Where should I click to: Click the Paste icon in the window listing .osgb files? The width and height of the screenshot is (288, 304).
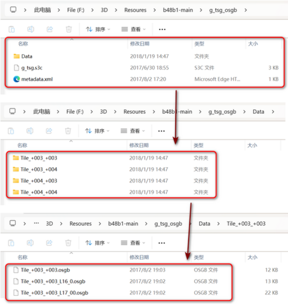[x=11, y=243]
